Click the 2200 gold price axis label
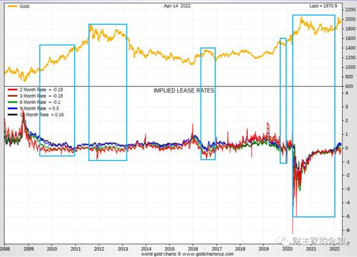Screen dimensions: 357x257 click(x=350, y=10)
